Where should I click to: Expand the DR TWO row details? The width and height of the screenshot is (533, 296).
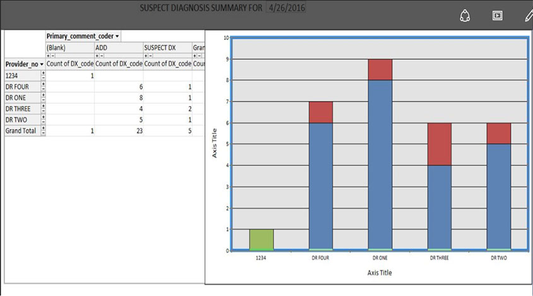(x=43, y=118)
